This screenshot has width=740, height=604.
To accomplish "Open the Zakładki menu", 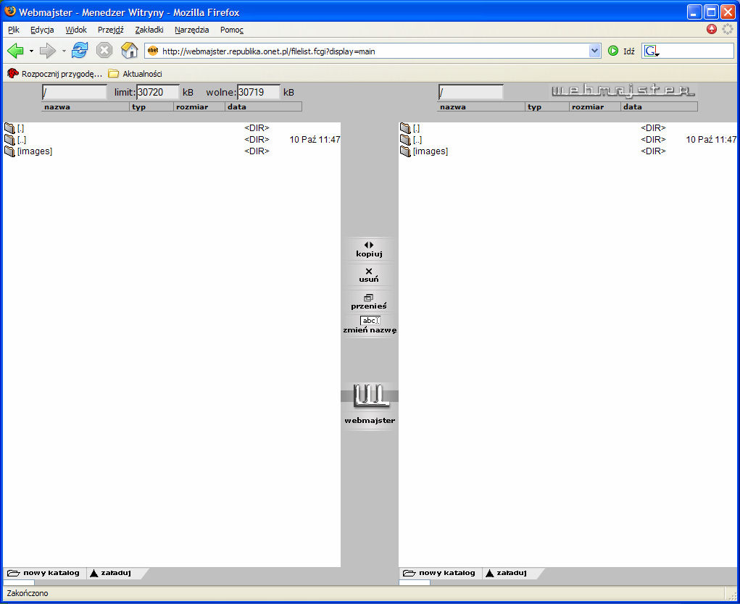I will point(149,30).
